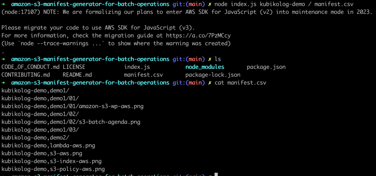
Task: Click the green prompt arrow on the first line
Action: point(3,5)
